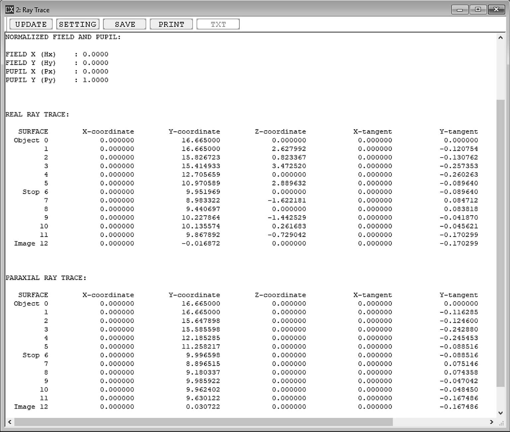Screen dimensions: 510x432
Task: Click the UPDATE button
Action: pos(31,24)
